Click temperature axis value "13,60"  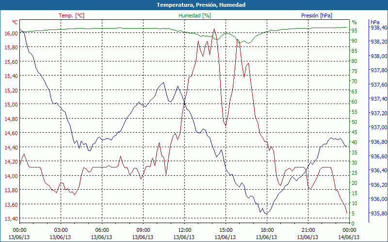11,204
